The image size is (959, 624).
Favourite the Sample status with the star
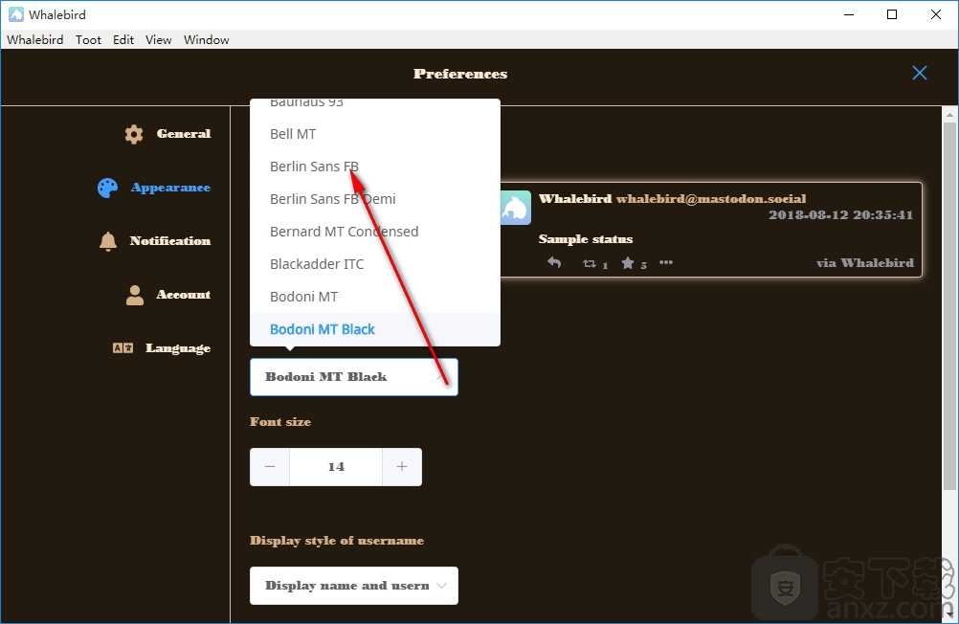point(628,263)
